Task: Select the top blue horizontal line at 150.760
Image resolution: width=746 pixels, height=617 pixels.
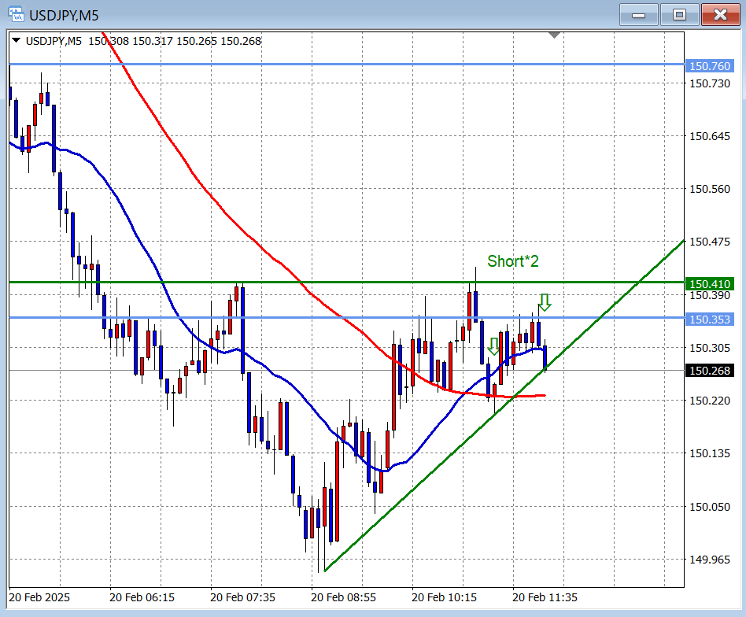Action: tap(315, 65)
